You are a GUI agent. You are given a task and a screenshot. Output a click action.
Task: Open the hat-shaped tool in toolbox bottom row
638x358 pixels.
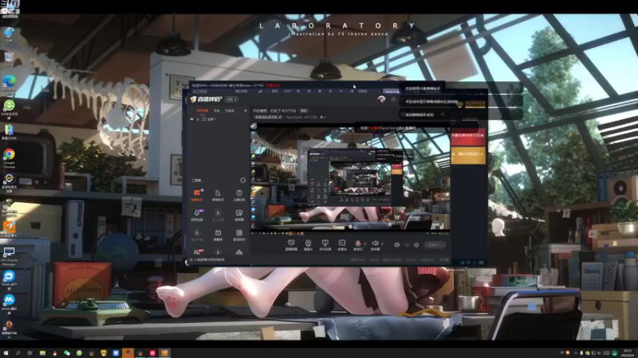(238, 252)
